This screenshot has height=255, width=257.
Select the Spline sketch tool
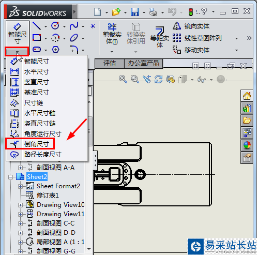point(74,26)
